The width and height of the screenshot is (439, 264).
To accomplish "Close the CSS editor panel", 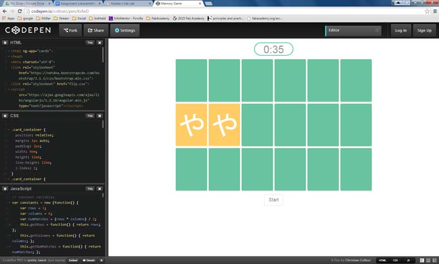I will tap(100, 116).
